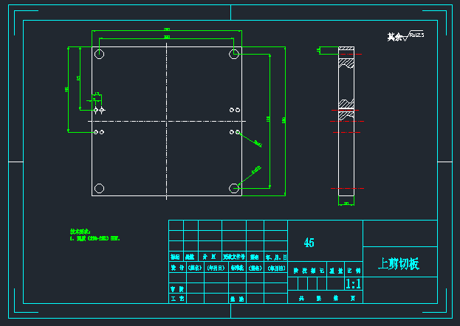Select the material text "45" in title block

coord(309,243)
